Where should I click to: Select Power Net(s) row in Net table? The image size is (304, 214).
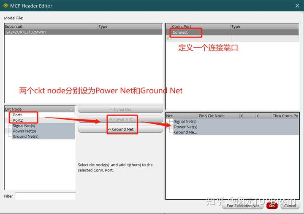click(x=236, y=127)
